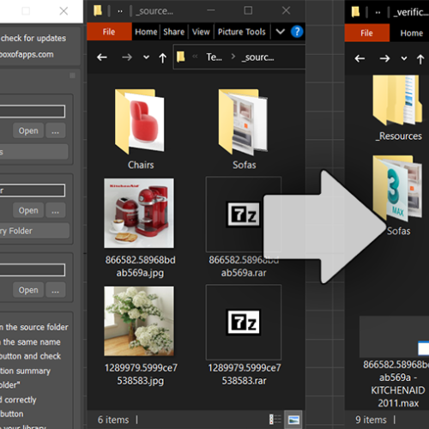Click the button ending in 'ry Folder'
This screenshot has height=429, width=429.
click(x=34, y=231)
